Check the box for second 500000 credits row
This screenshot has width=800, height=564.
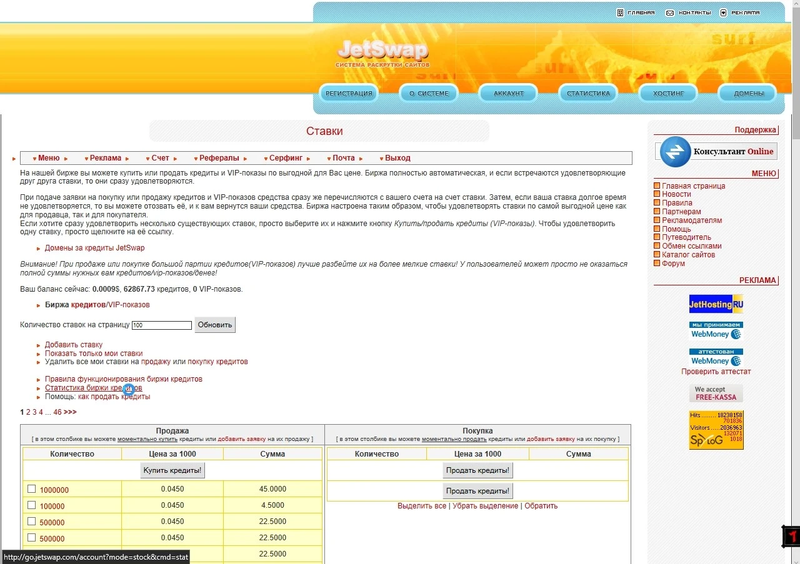point(32,538)
